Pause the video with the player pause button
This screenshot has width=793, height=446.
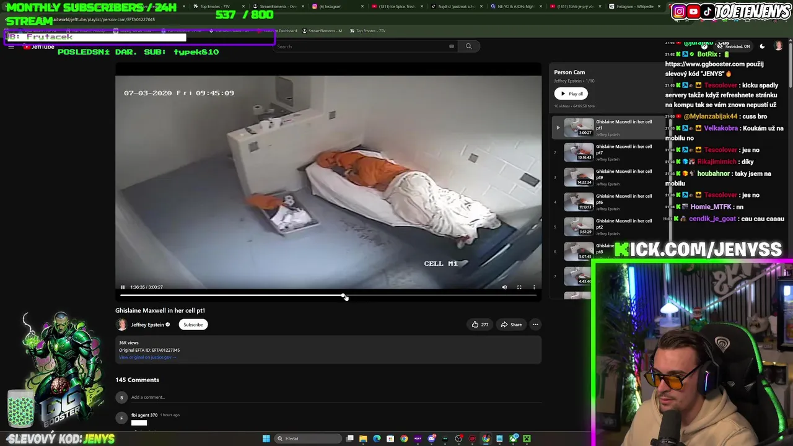[123, 287]
